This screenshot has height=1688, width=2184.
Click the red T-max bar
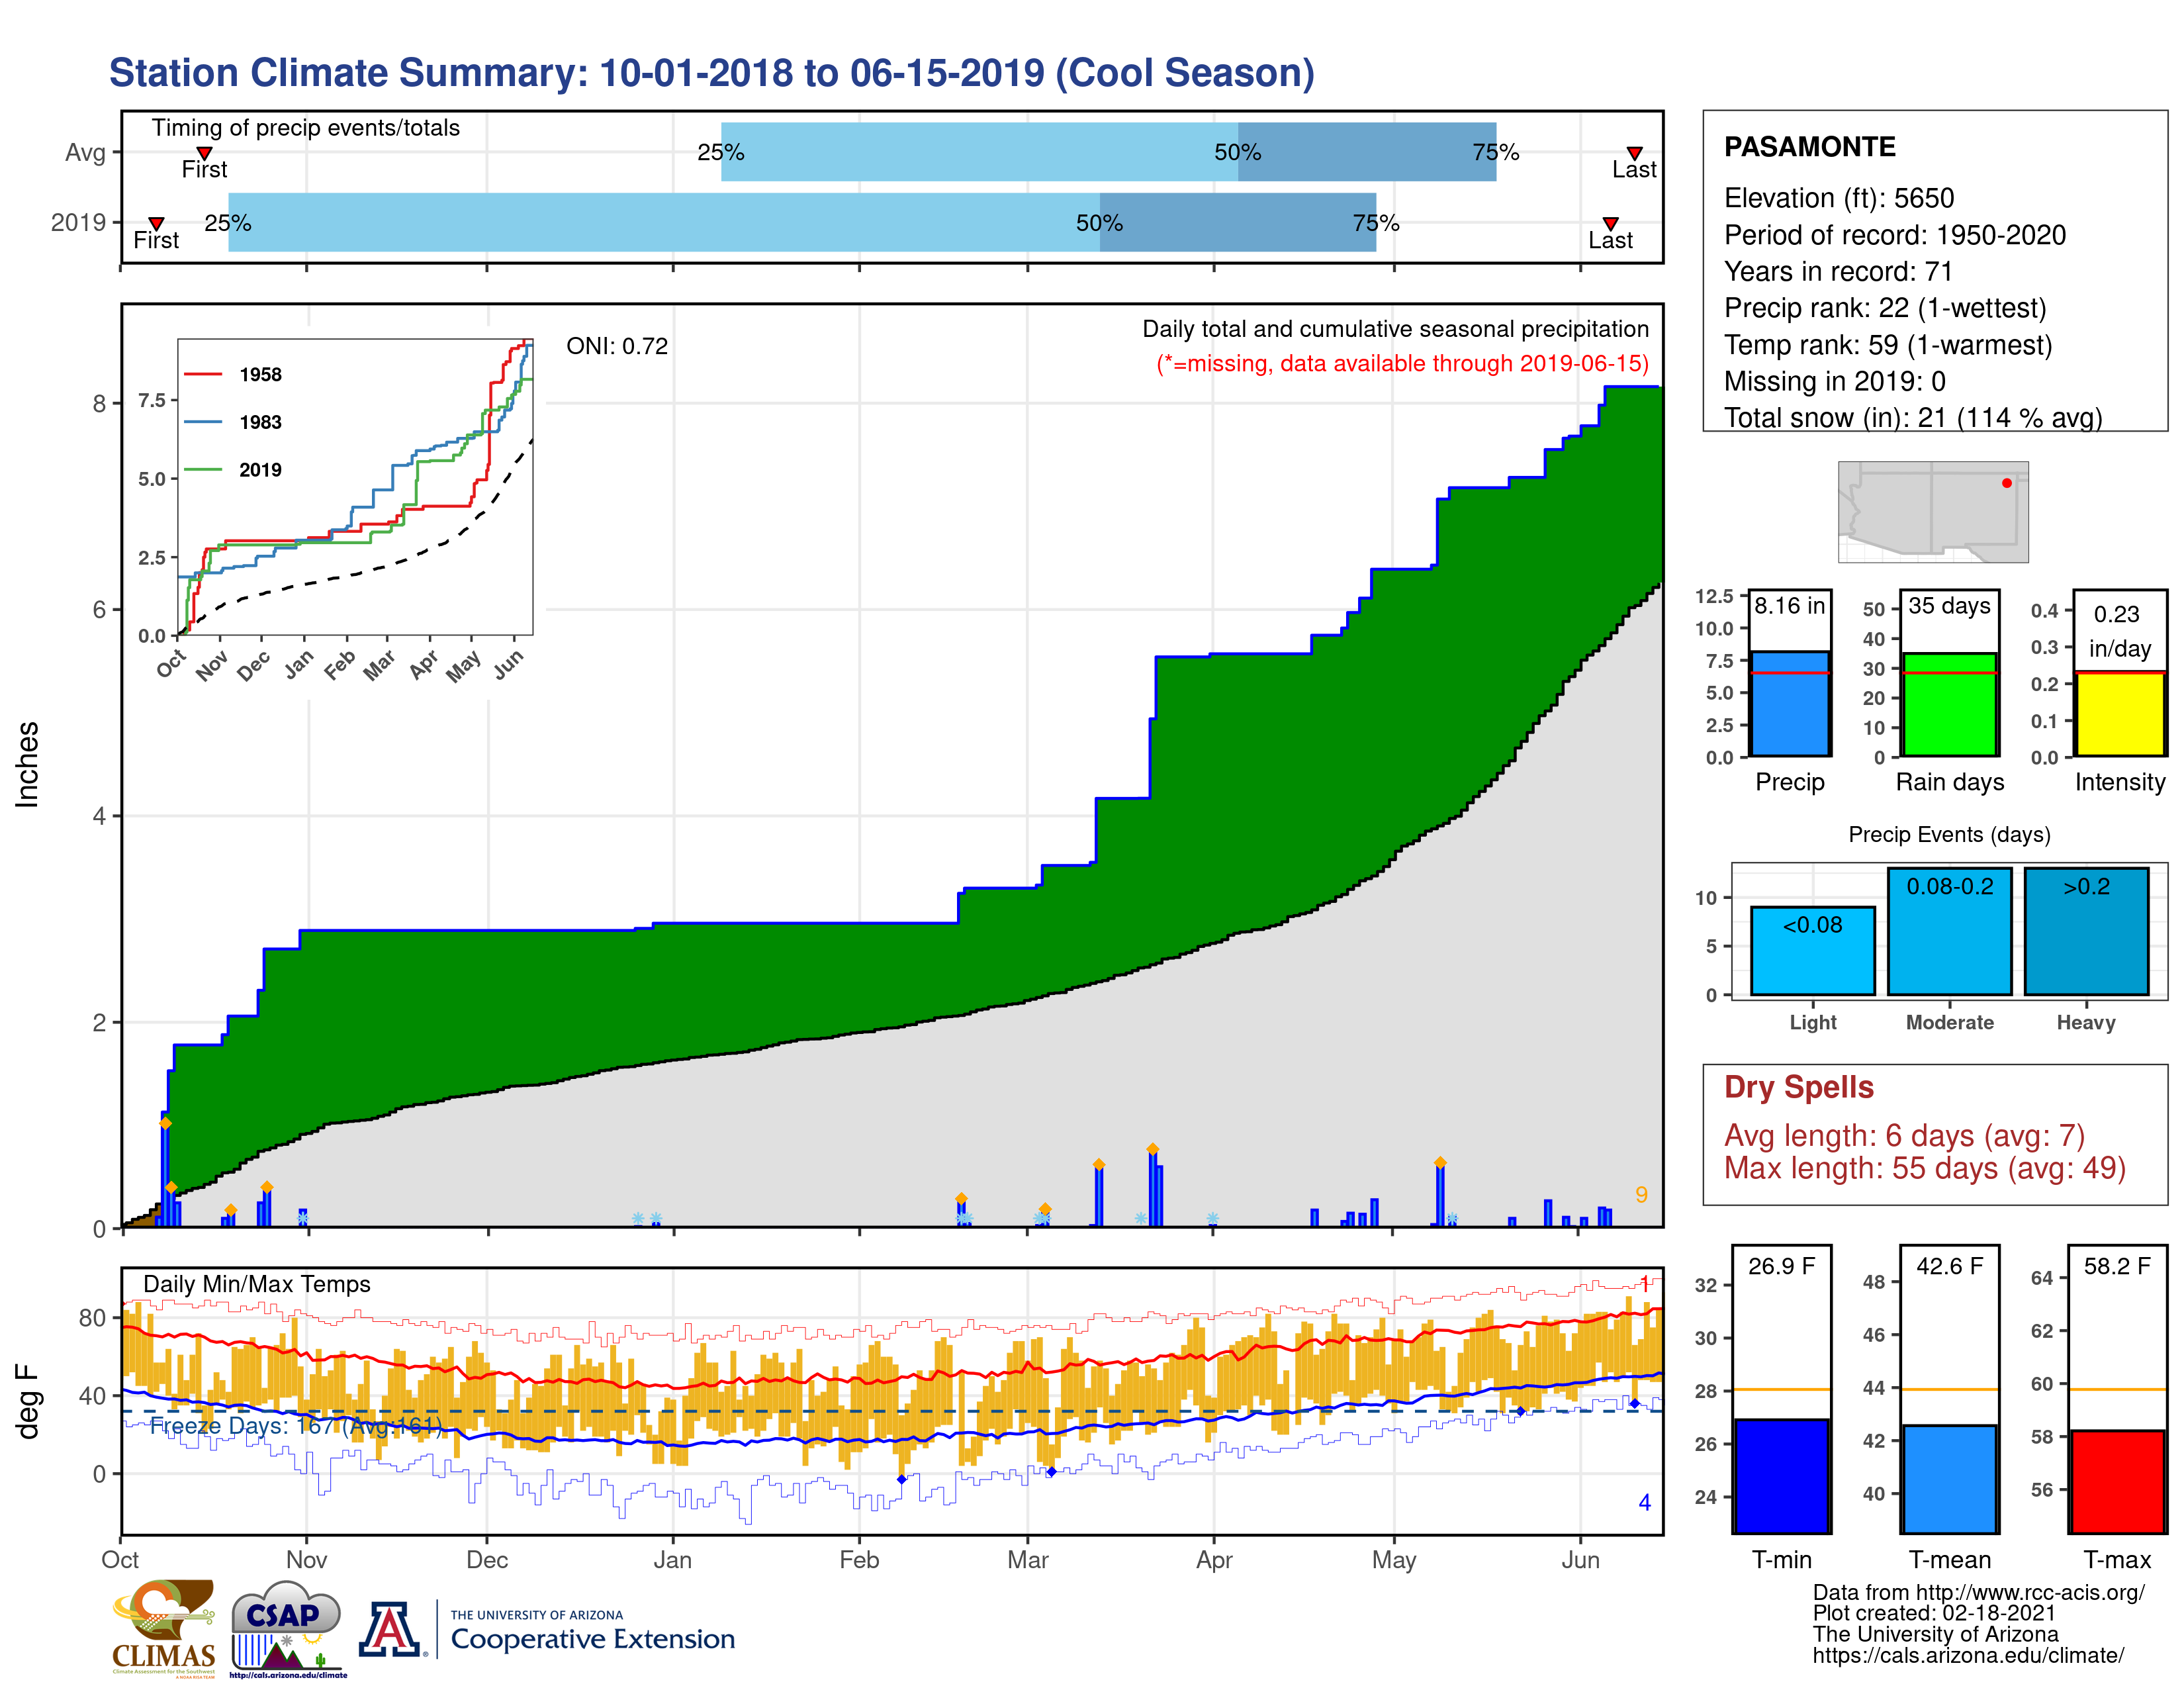pyautogui.click(x=2117, y=1481)
